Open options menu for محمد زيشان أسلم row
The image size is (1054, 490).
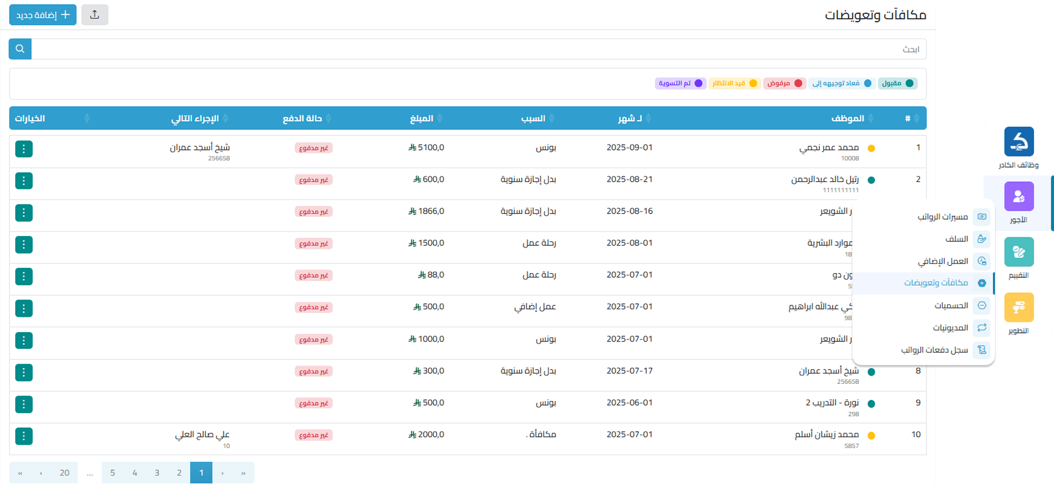24,436
